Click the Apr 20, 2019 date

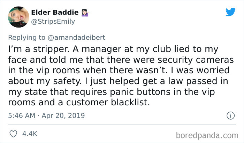click(x=63, y=115)
